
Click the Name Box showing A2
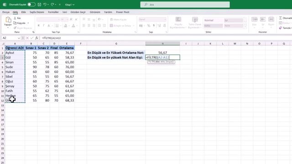pyautogui.click(x=10, y=38)
